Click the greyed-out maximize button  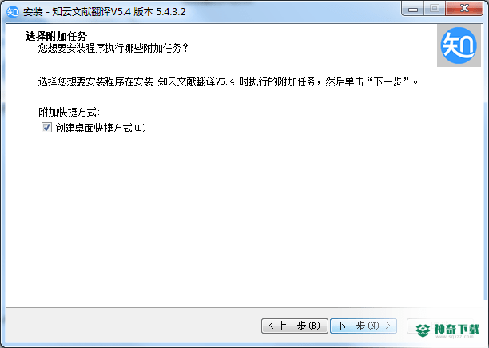coord(435,9)
